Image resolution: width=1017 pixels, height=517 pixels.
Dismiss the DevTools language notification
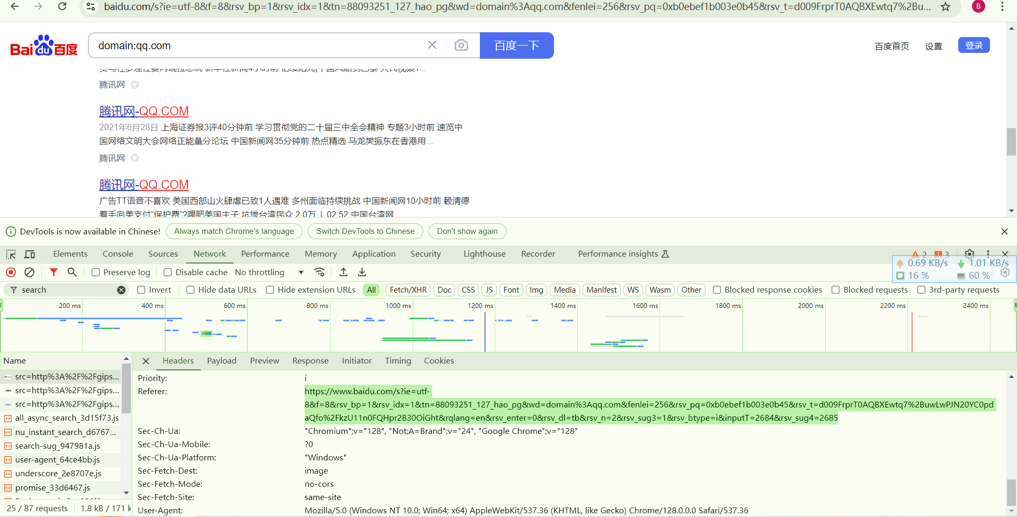[x=1004, y=231]
